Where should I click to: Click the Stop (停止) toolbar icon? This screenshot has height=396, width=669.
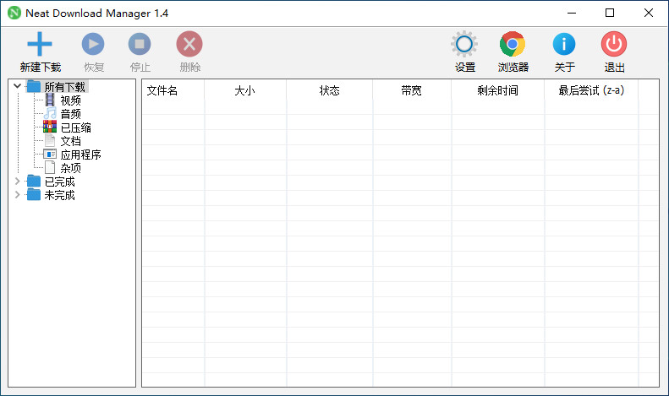point(140,45)
